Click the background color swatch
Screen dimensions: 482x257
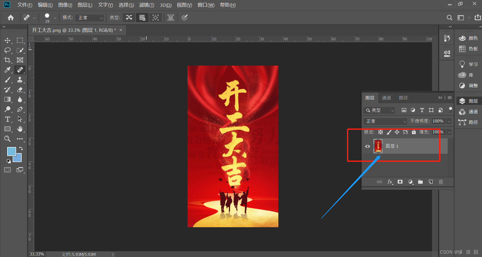click(19, 159)
